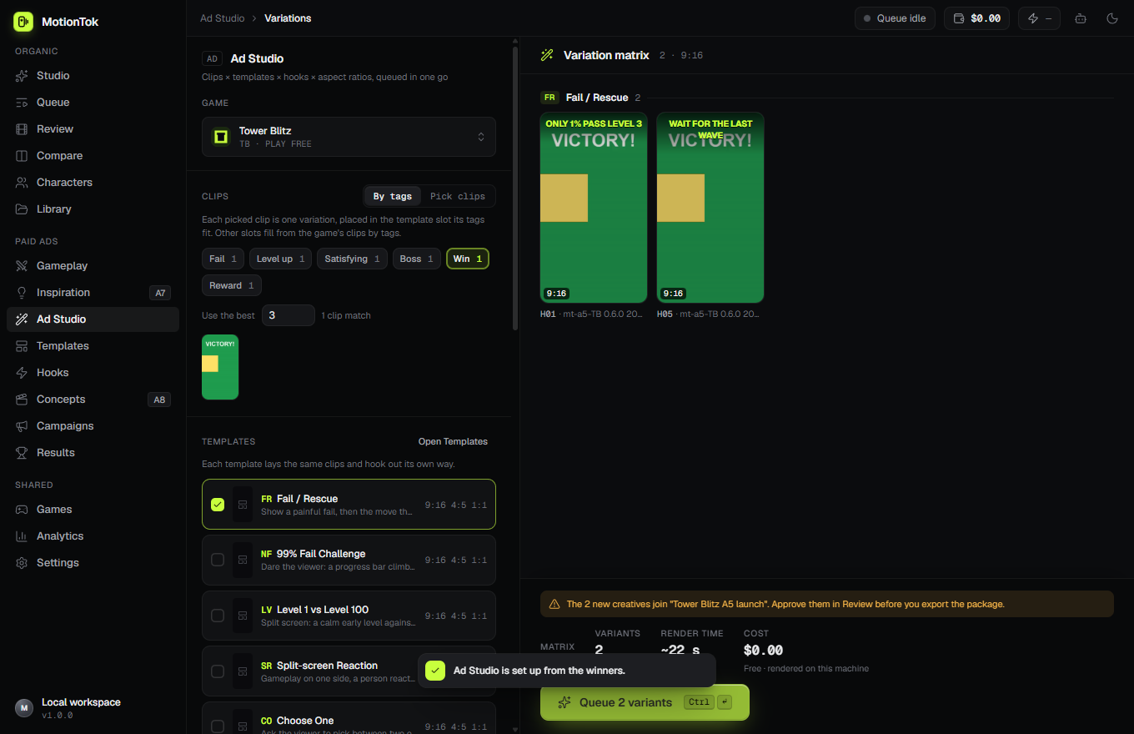The width and height of the screenshot is (1134, 734).
Task: Toggle the Level up tag chip
Action: tap(281, 259)
